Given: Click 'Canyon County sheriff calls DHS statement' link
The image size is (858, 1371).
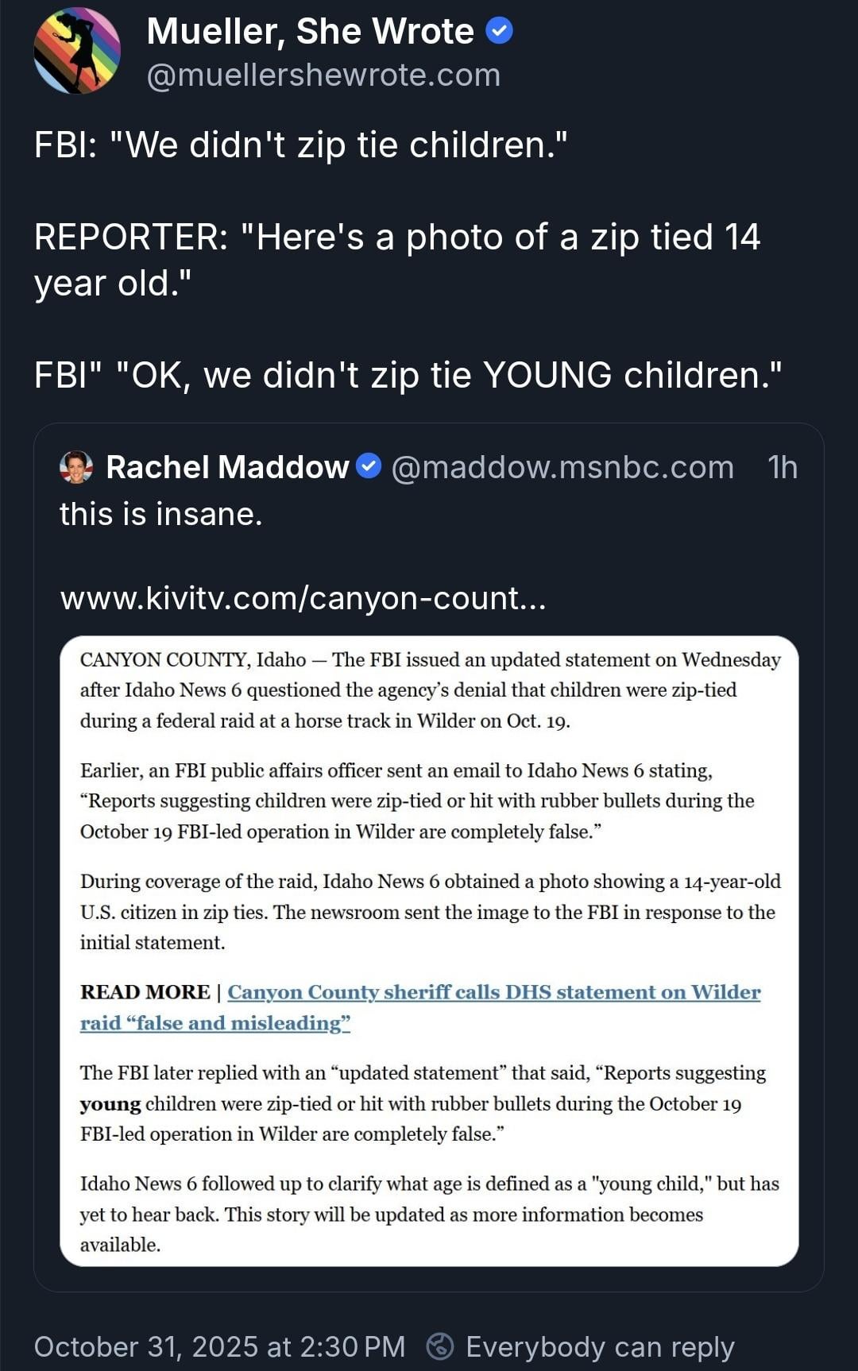Looking at the screenshot, I should pyautogui.click(x=493, y=992).
